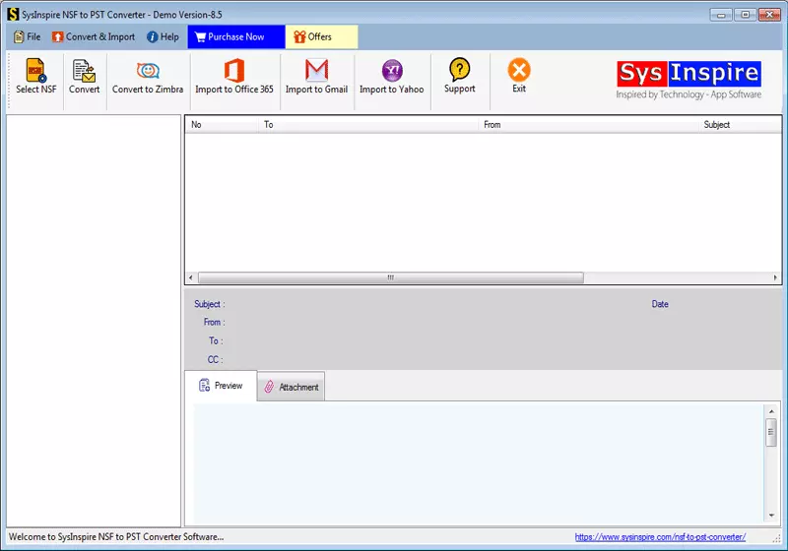Close the SysInspire window
This screenshot has width=788, height=551.
pyautogui.click(x=769, y=15)
